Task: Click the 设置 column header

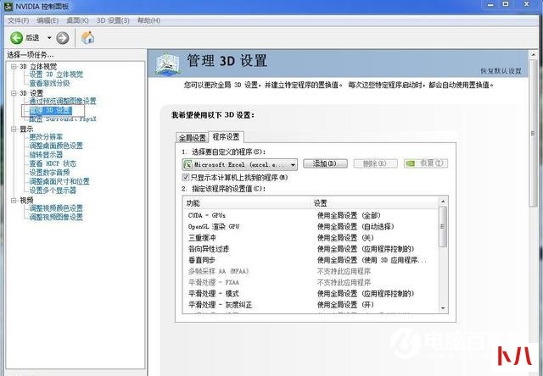Action: [x=375, y=203]
